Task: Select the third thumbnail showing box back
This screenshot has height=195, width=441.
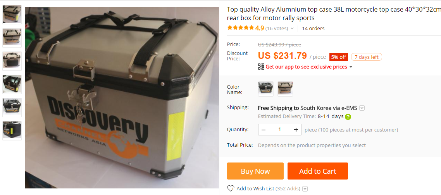Action: (12, 60)
